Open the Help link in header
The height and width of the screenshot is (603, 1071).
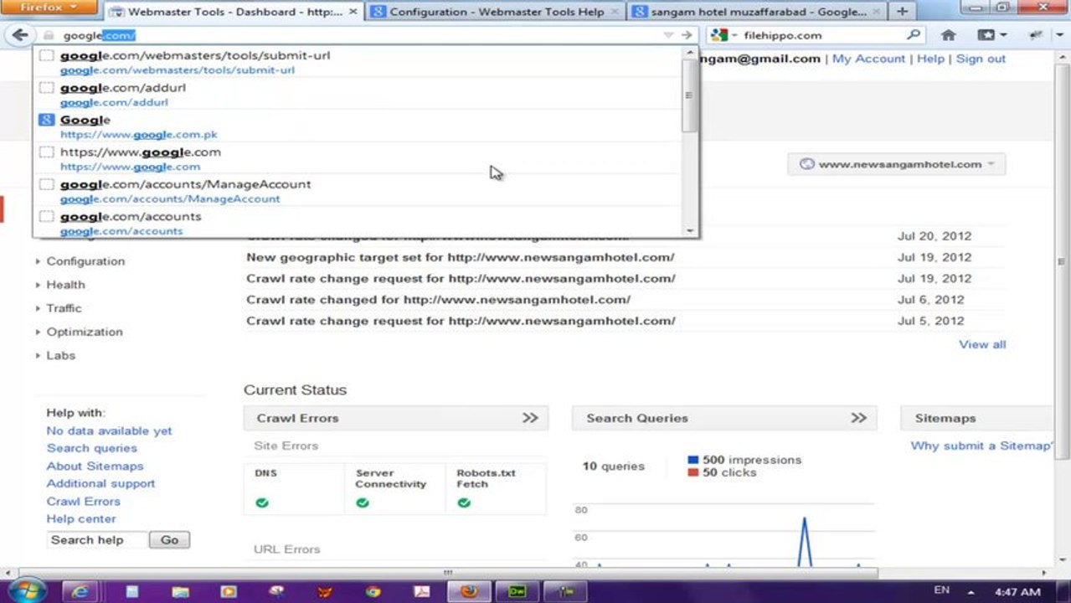pos(930,59)
